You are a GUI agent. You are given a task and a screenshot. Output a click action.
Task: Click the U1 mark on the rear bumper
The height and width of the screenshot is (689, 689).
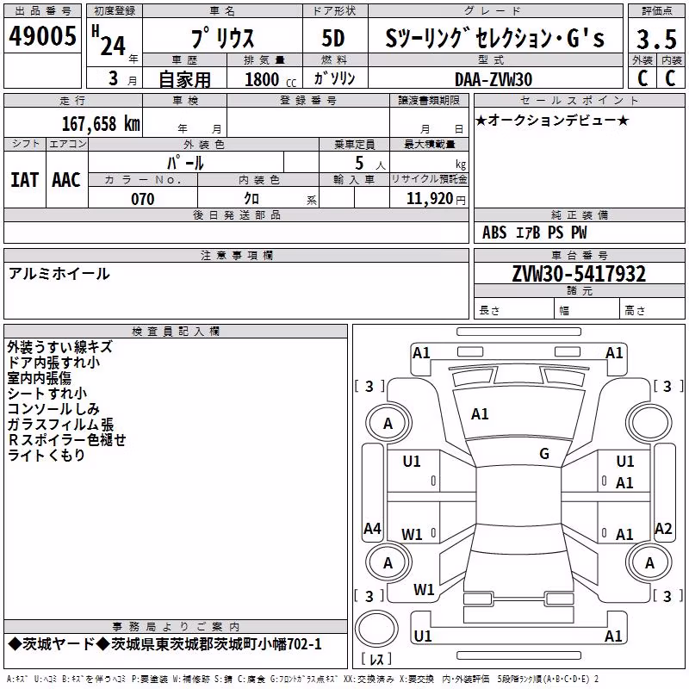[x=423, y=636]
